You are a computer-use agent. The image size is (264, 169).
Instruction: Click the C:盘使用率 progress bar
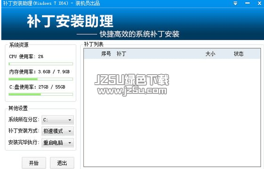point(41,94)
